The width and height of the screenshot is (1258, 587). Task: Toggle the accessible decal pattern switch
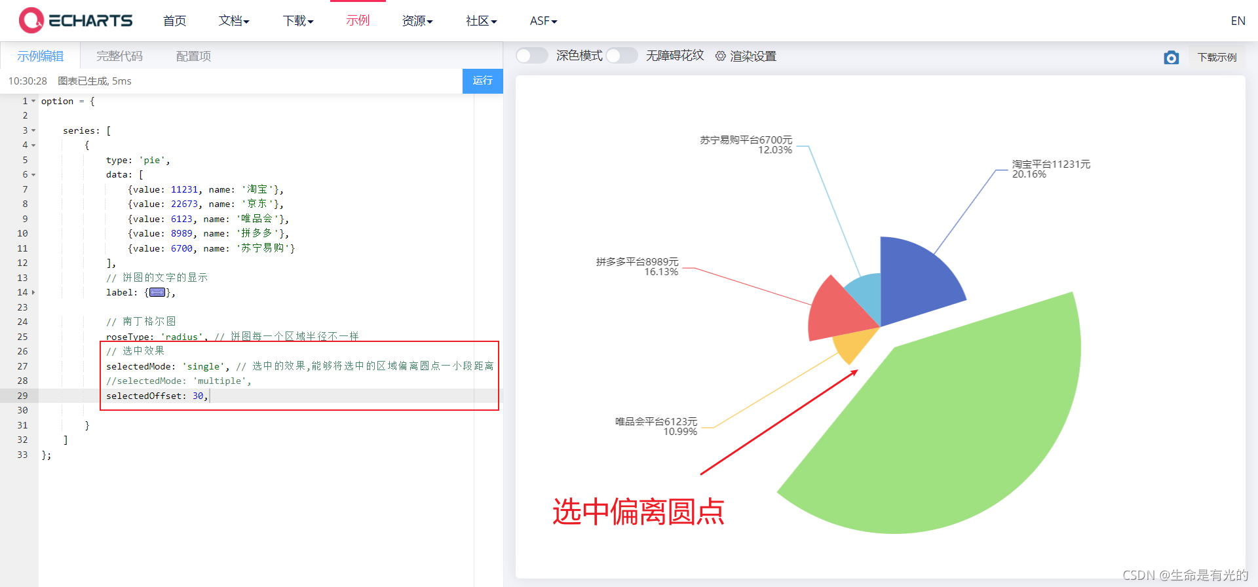622,56
